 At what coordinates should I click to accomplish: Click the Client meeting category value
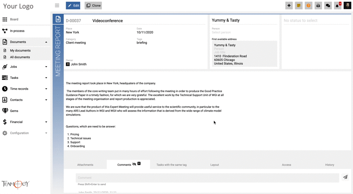pyautogui.click(x=75, y=42)
